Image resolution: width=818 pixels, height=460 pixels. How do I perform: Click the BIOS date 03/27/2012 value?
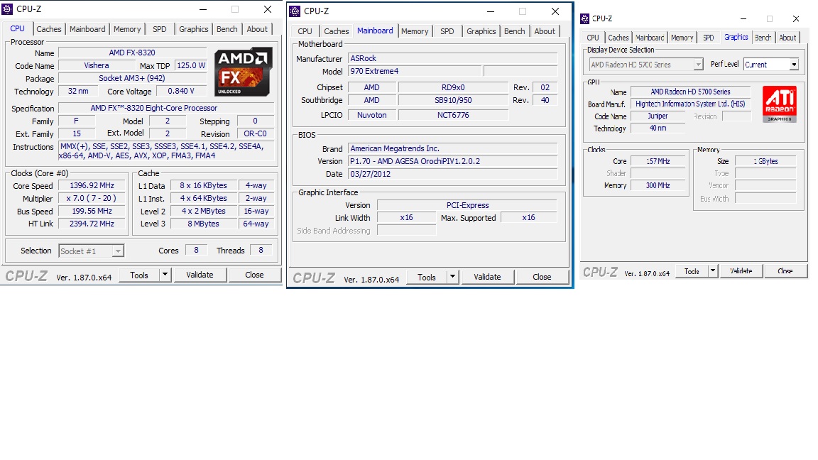coord(453,174)
